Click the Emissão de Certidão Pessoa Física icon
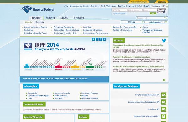Image resolution: width=188 pixels, height=122 pixels. [164, 116]
